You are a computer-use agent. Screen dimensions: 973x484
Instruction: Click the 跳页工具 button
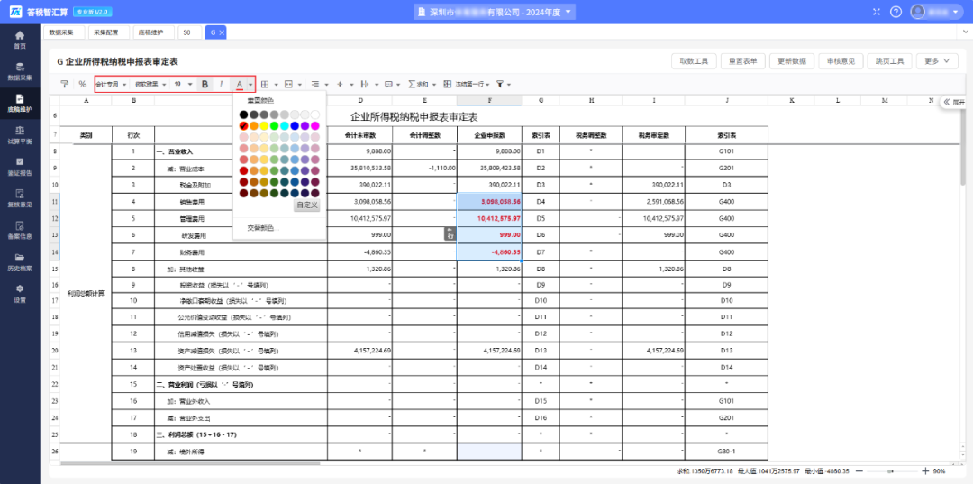(889, 60)
